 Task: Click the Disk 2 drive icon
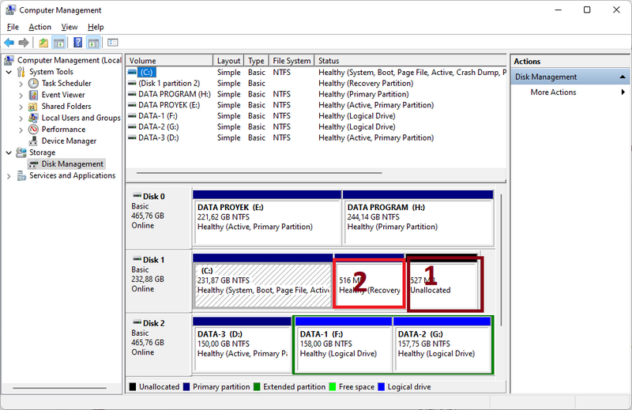[x=137, y=322]
